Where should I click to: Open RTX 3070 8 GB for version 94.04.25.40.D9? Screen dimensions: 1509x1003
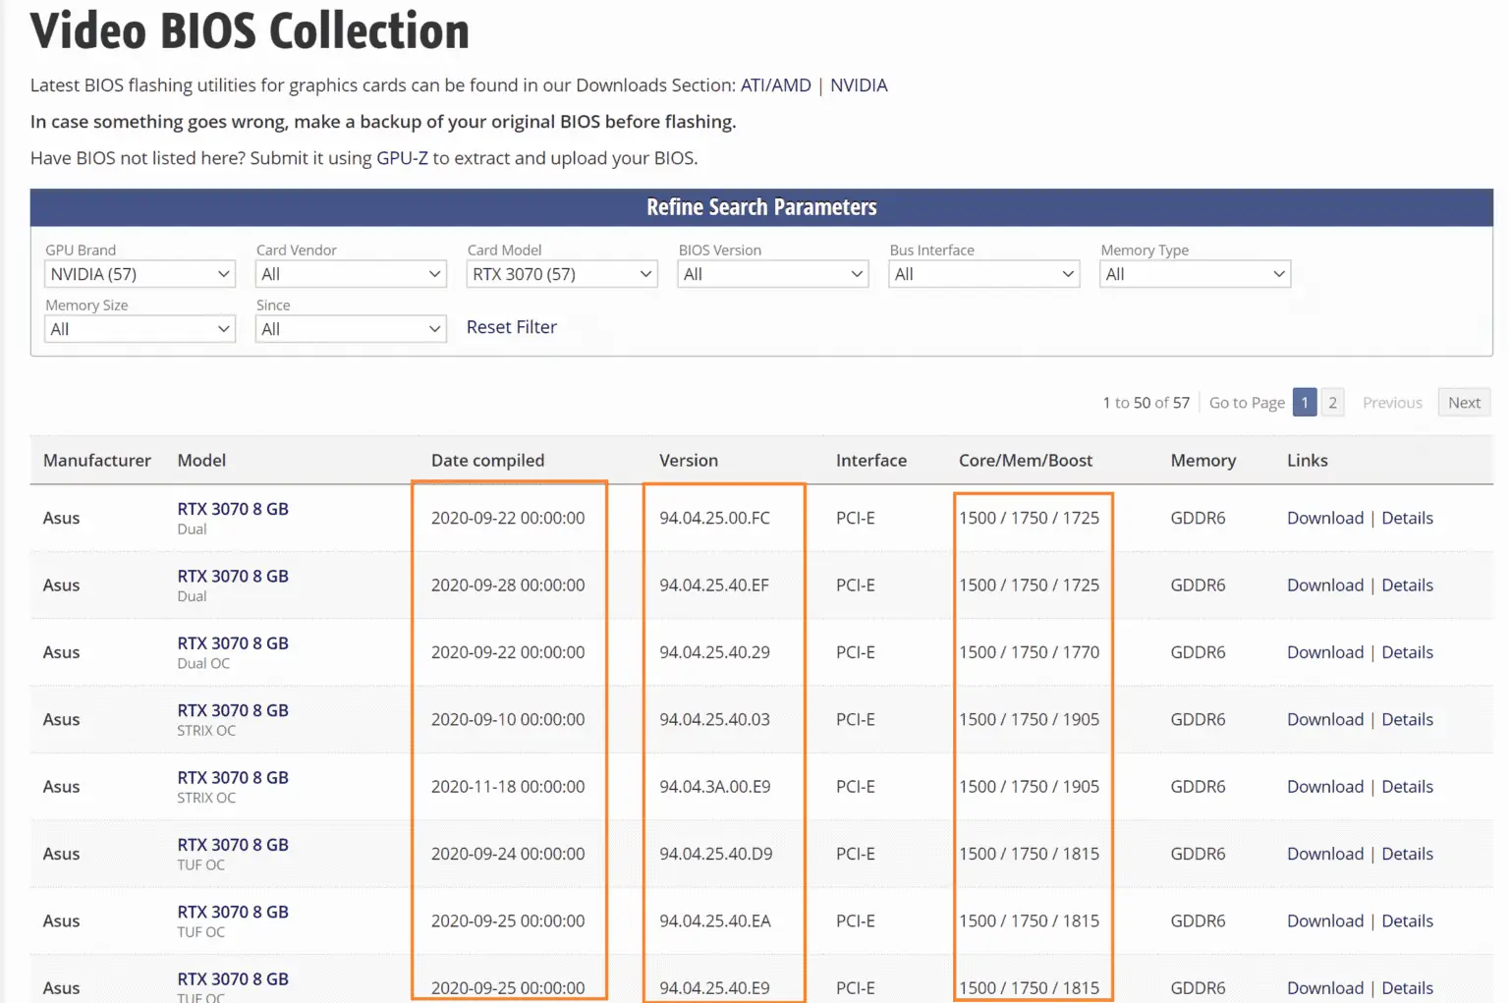[x=233, y=845]
